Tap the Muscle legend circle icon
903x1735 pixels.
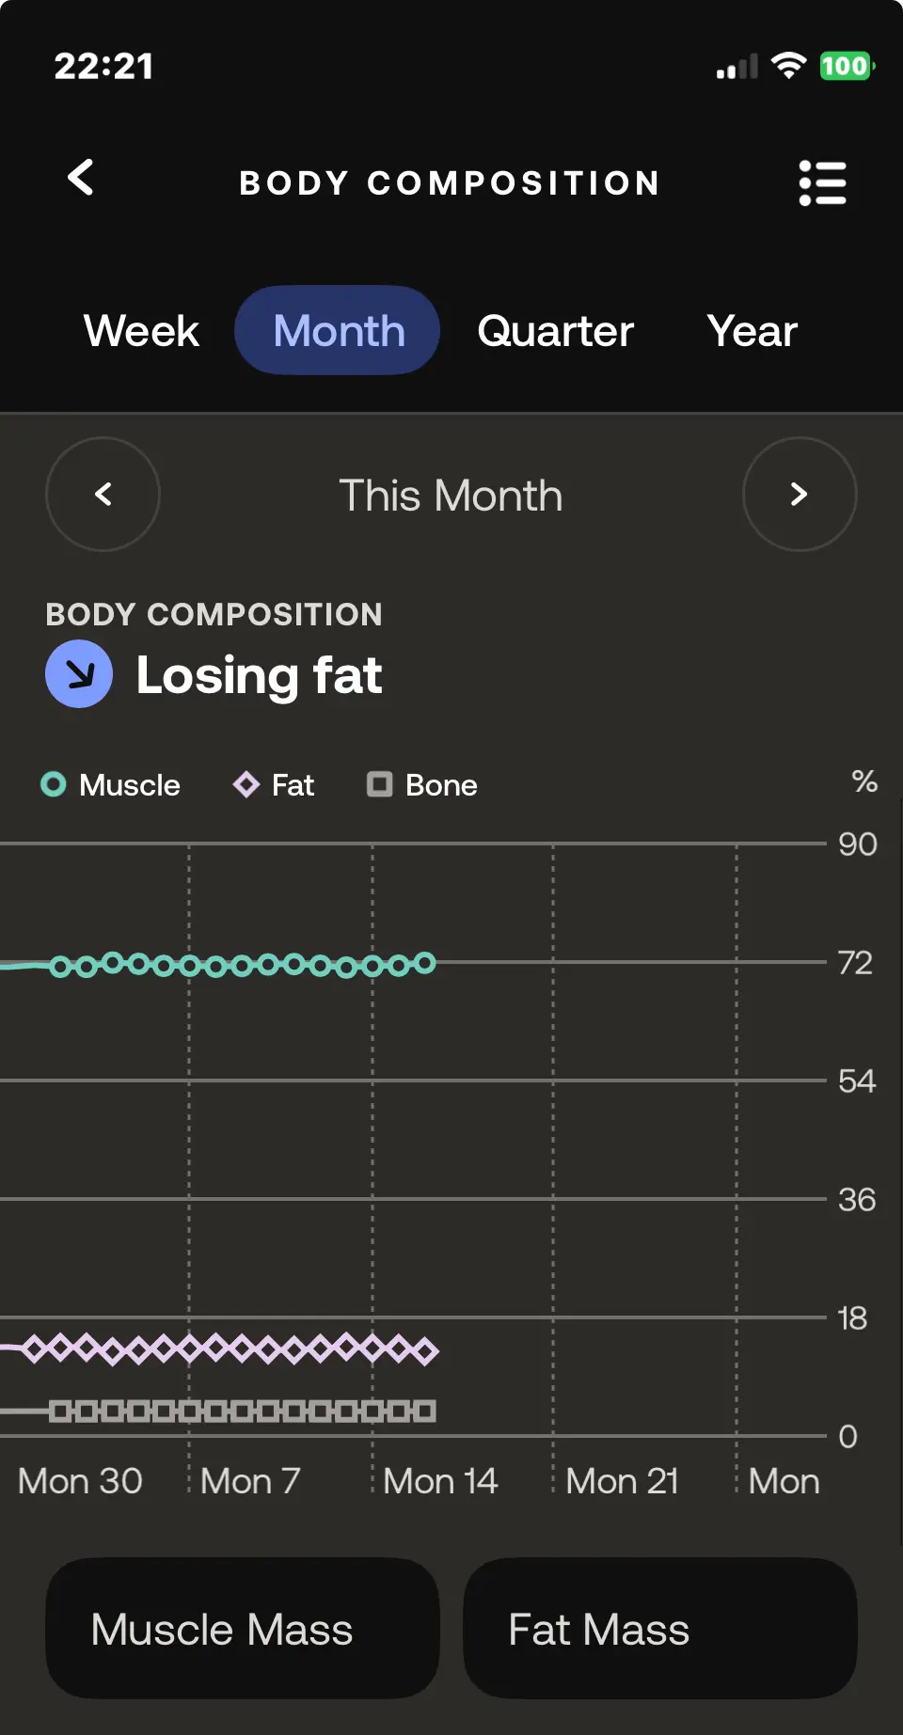pos(54,784)
